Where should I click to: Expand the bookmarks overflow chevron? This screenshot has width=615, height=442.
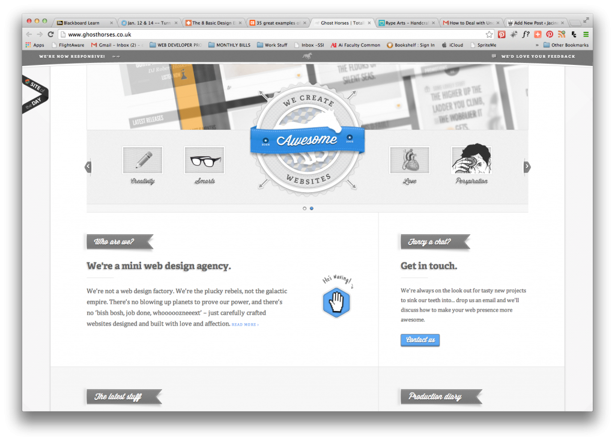coord(537,45)
